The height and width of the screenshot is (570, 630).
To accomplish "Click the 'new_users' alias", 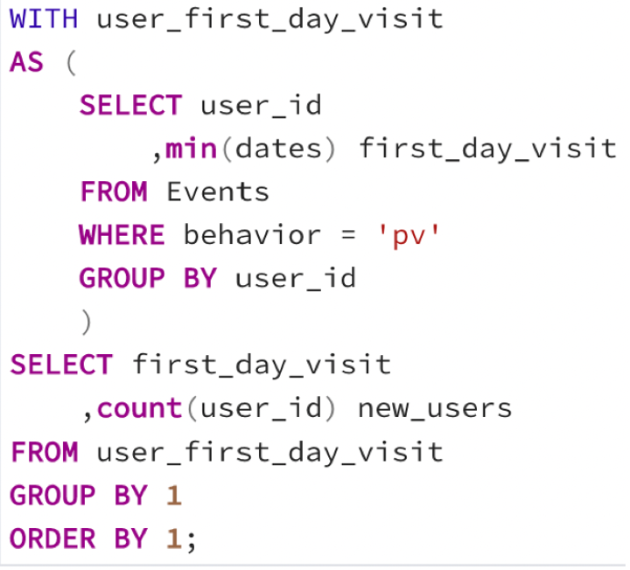I will pyautogui.click(x=435, y=408).
